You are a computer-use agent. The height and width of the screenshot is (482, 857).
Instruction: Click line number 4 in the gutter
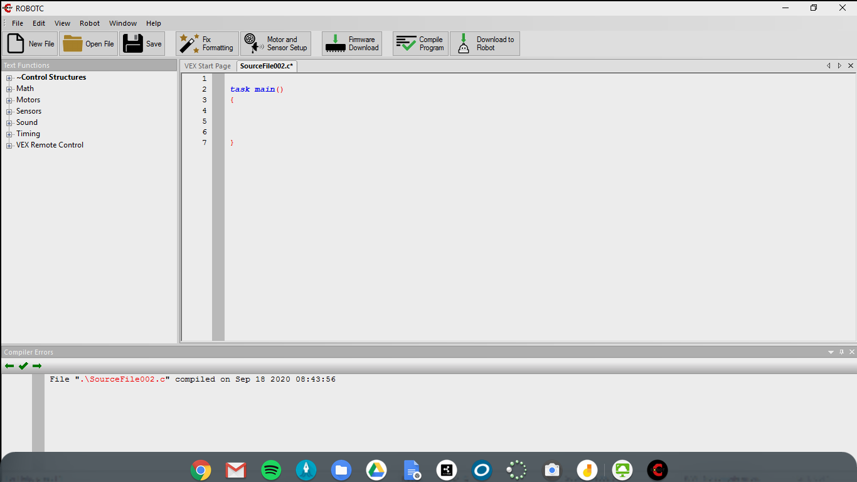tap(205, 110)
